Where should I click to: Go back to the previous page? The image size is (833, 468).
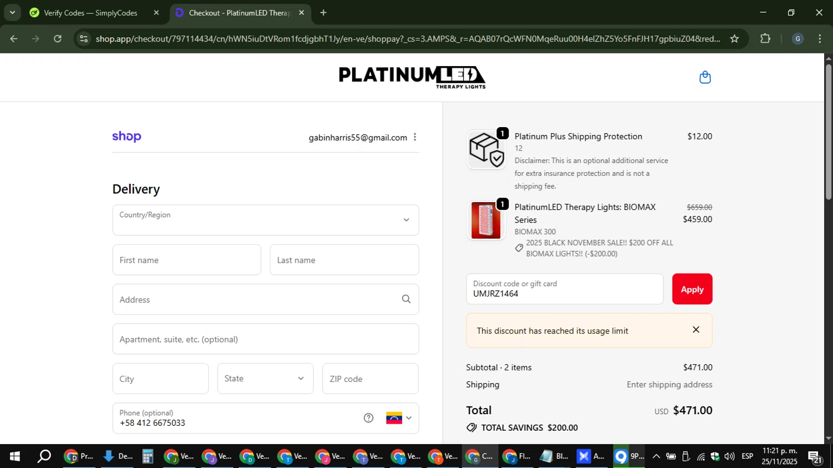14,39
